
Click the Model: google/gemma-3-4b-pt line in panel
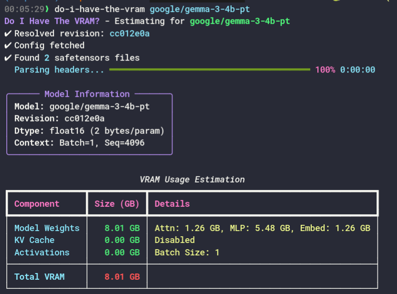[82, 106]
